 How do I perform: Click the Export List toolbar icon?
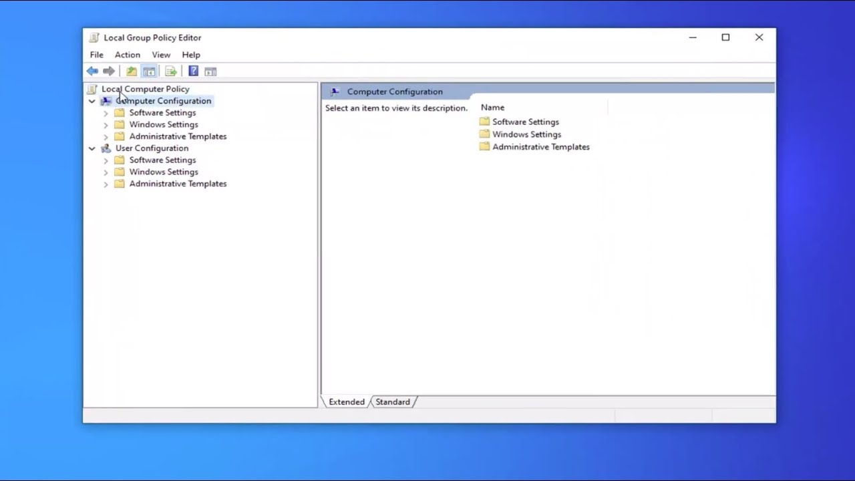(x=171, y=71)
